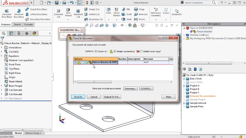Open the Reference Geometry tool
Screen dimensions: 246x138
[156, 12]
